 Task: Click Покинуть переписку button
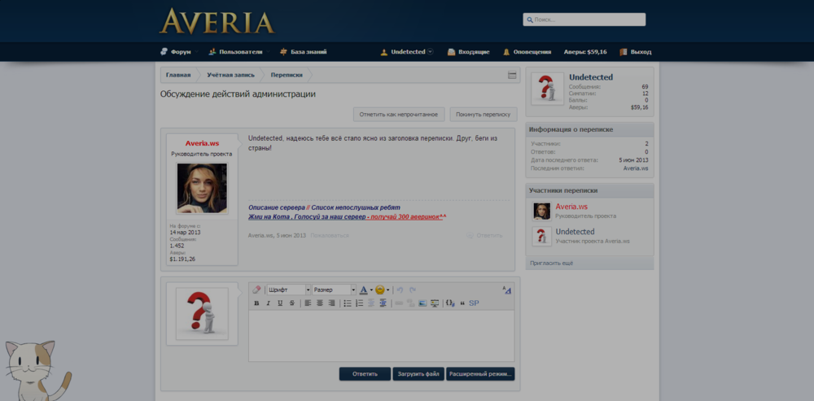pos(483,115)
